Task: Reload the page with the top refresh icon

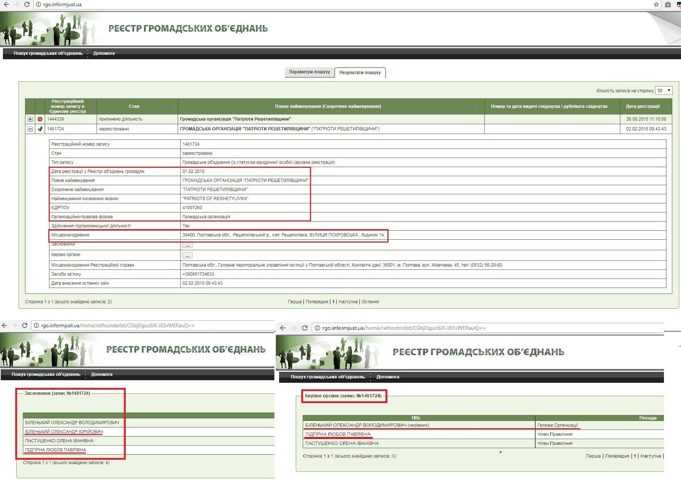Action: pos(27,5)
